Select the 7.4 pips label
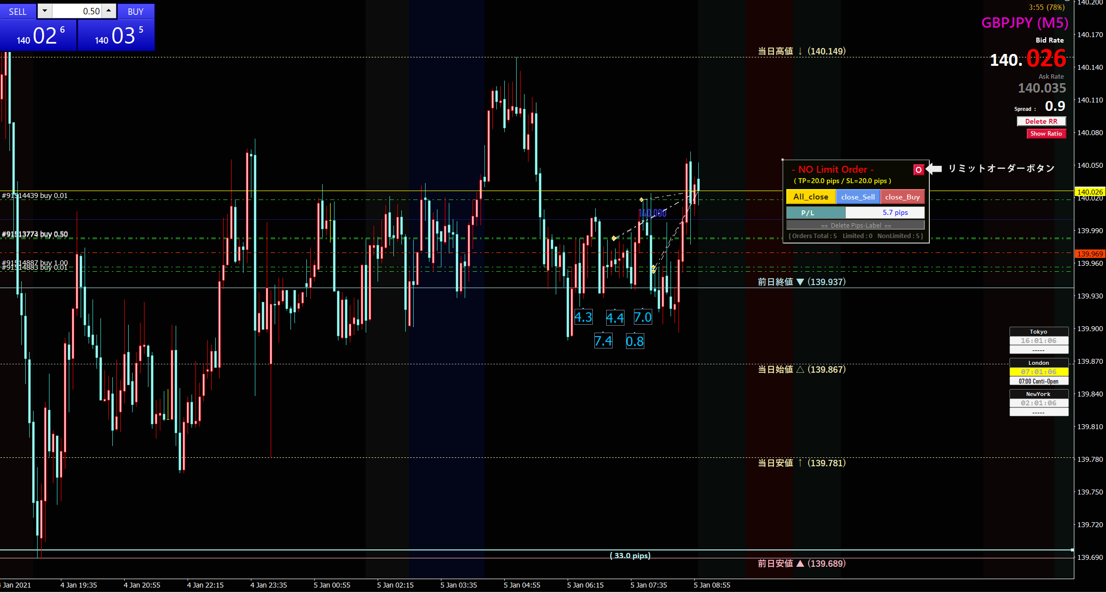 tap(603, 341)
